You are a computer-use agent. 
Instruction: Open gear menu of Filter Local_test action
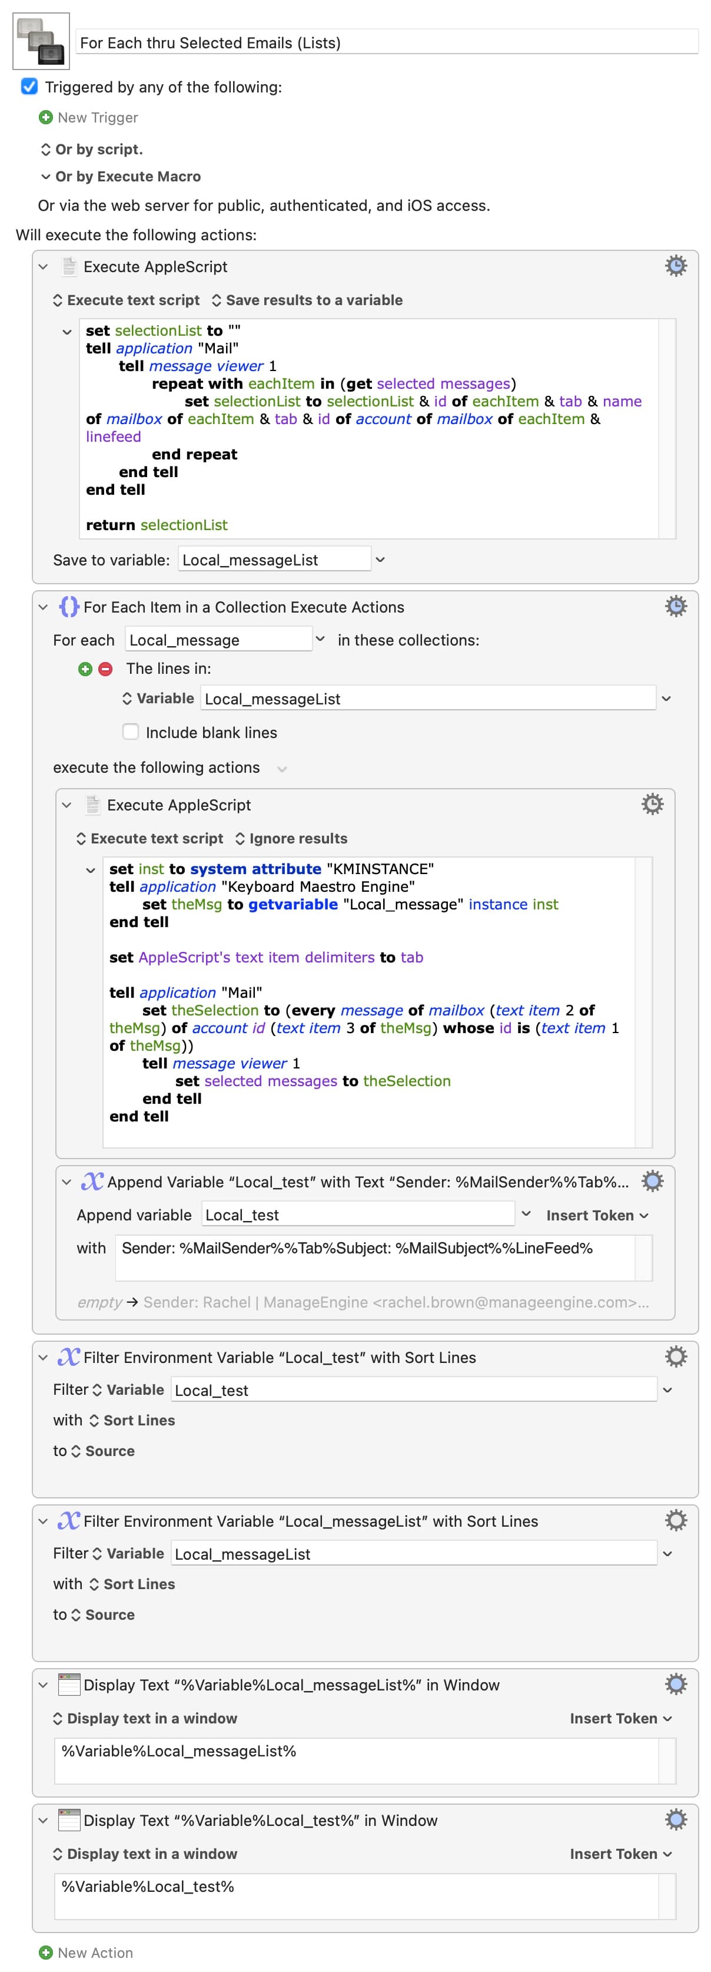click(x=675, y=1356)
